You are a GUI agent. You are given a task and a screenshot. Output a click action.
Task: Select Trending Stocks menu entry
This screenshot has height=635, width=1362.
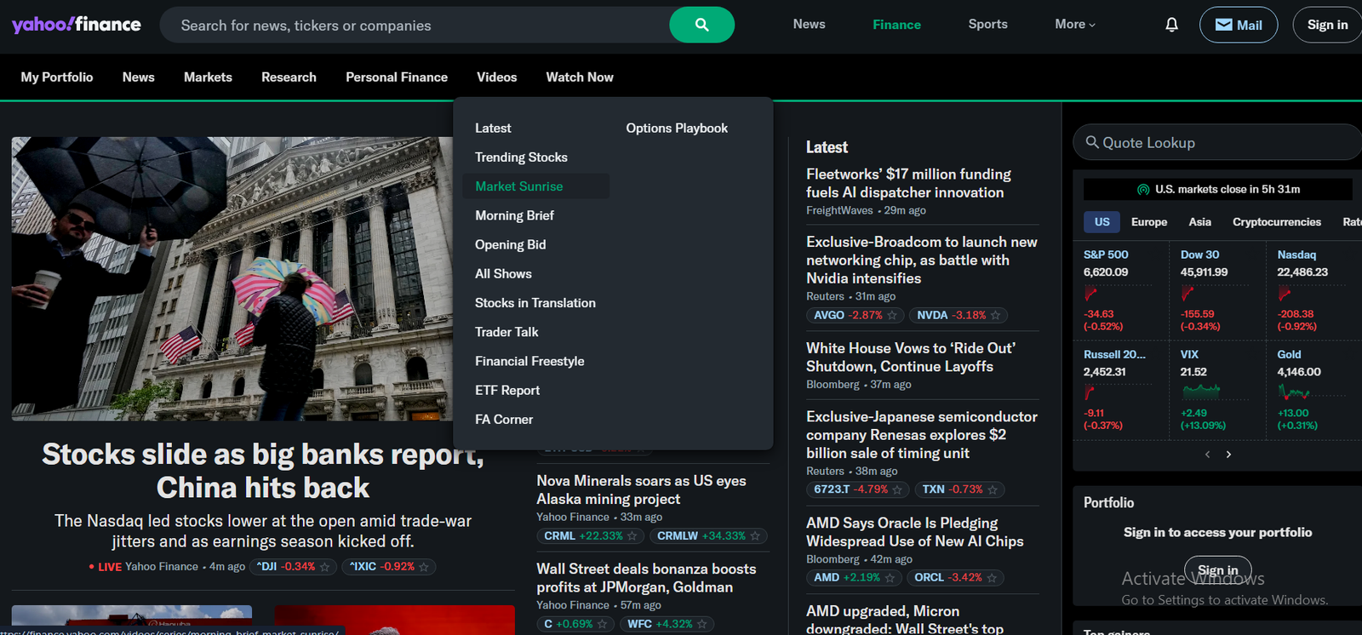521,157
